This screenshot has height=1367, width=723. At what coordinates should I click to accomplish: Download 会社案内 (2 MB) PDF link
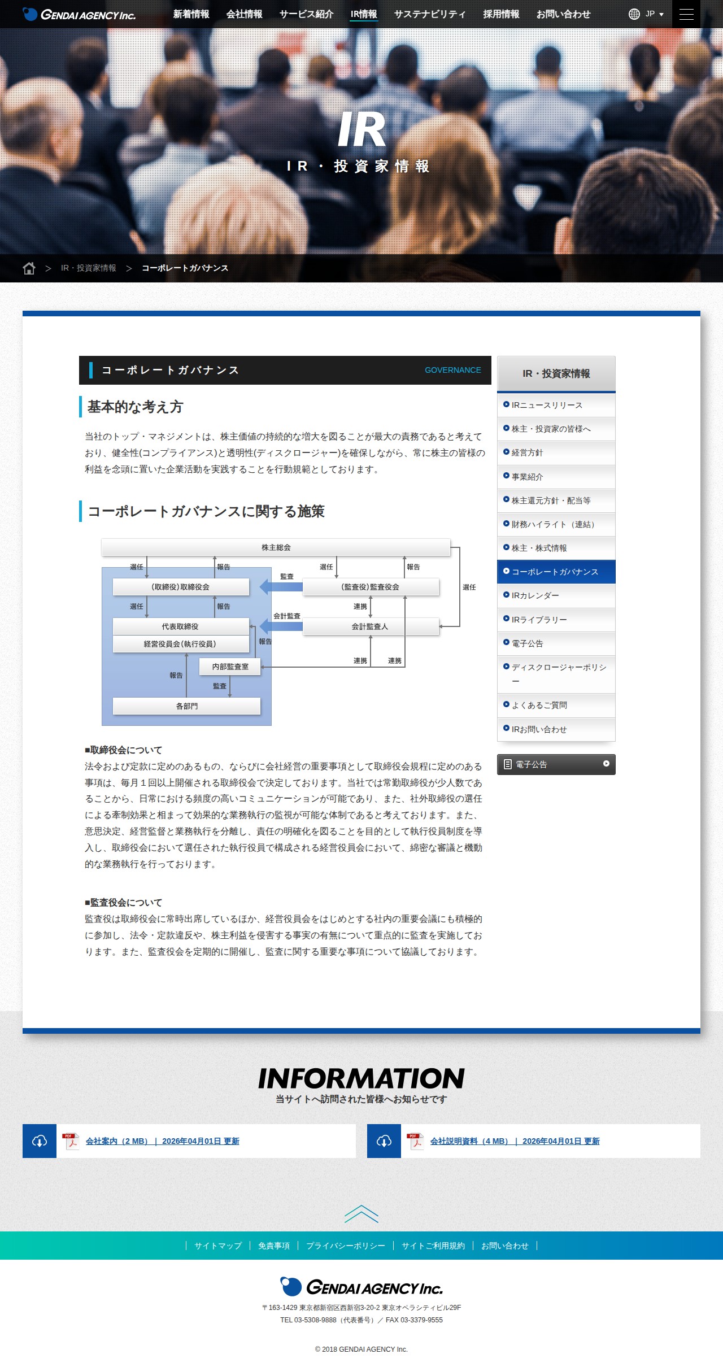163,1141
